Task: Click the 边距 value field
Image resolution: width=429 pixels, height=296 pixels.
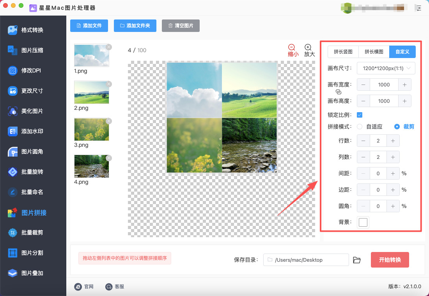Action: pos(378,190)
